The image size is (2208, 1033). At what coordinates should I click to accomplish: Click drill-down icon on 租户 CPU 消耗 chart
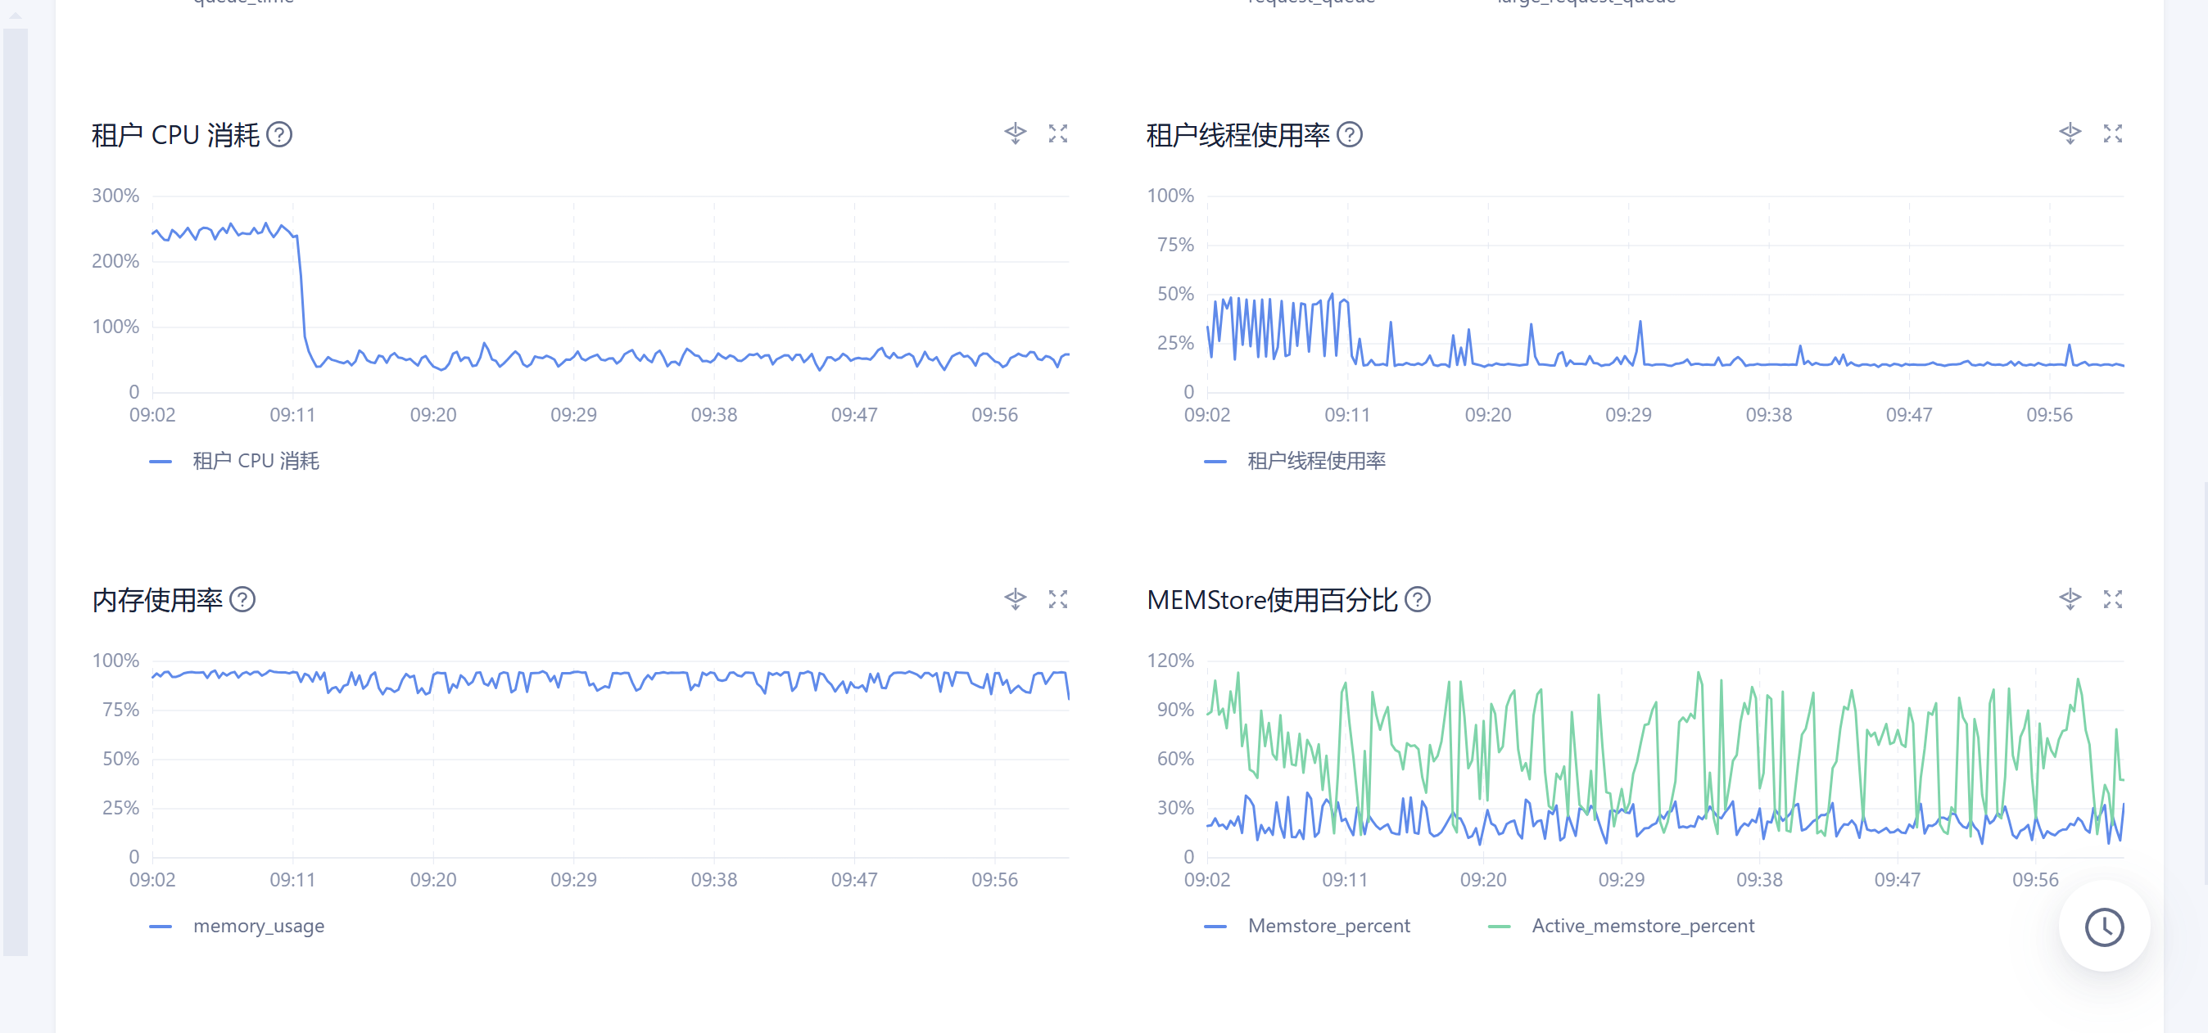1015,133
